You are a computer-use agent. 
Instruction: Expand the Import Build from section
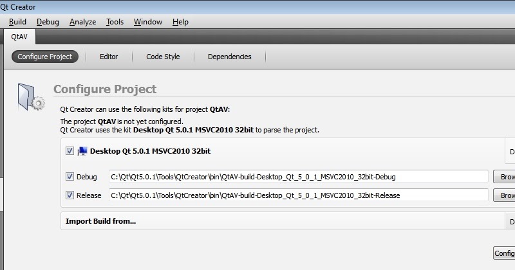100,221
